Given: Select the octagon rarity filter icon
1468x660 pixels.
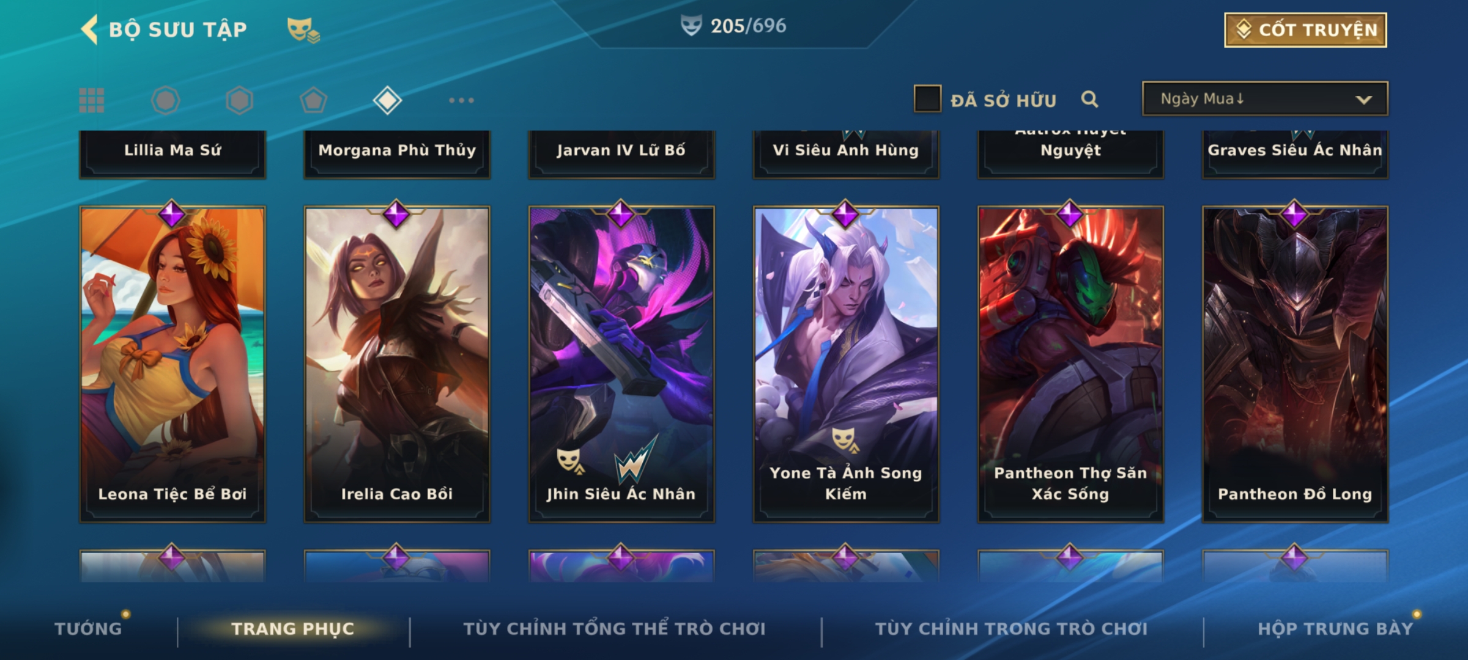Looking at the screenshot, I should [166, 100].
